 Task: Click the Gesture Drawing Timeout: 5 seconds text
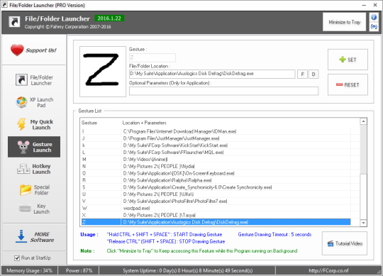274,234
